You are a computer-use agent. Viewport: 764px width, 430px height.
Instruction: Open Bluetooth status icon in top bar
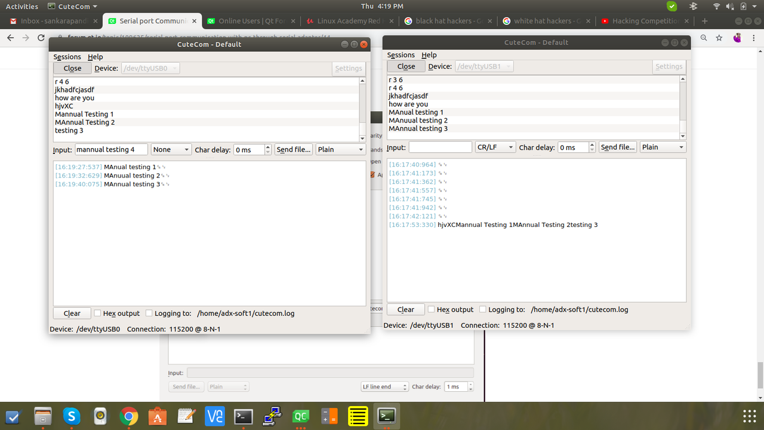pyautogui.click(x=694, y=6)
